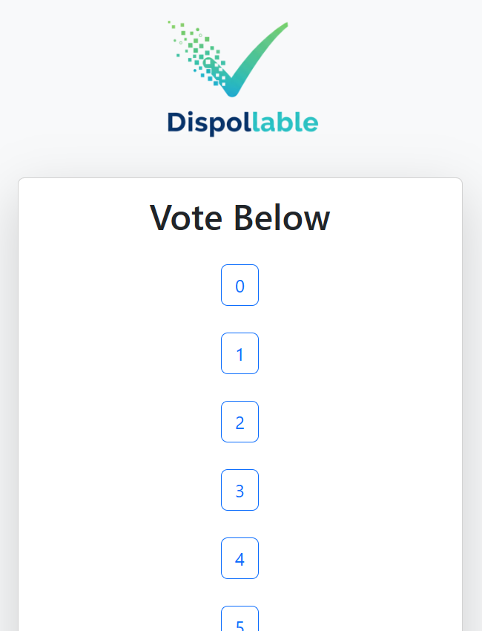Vote by clicking button 4

(x=240, y=558)
